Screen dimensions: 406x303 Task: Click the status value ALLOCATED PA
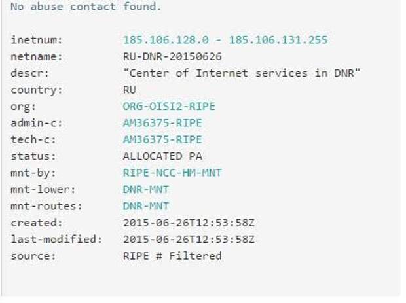(x=162, y=156)
